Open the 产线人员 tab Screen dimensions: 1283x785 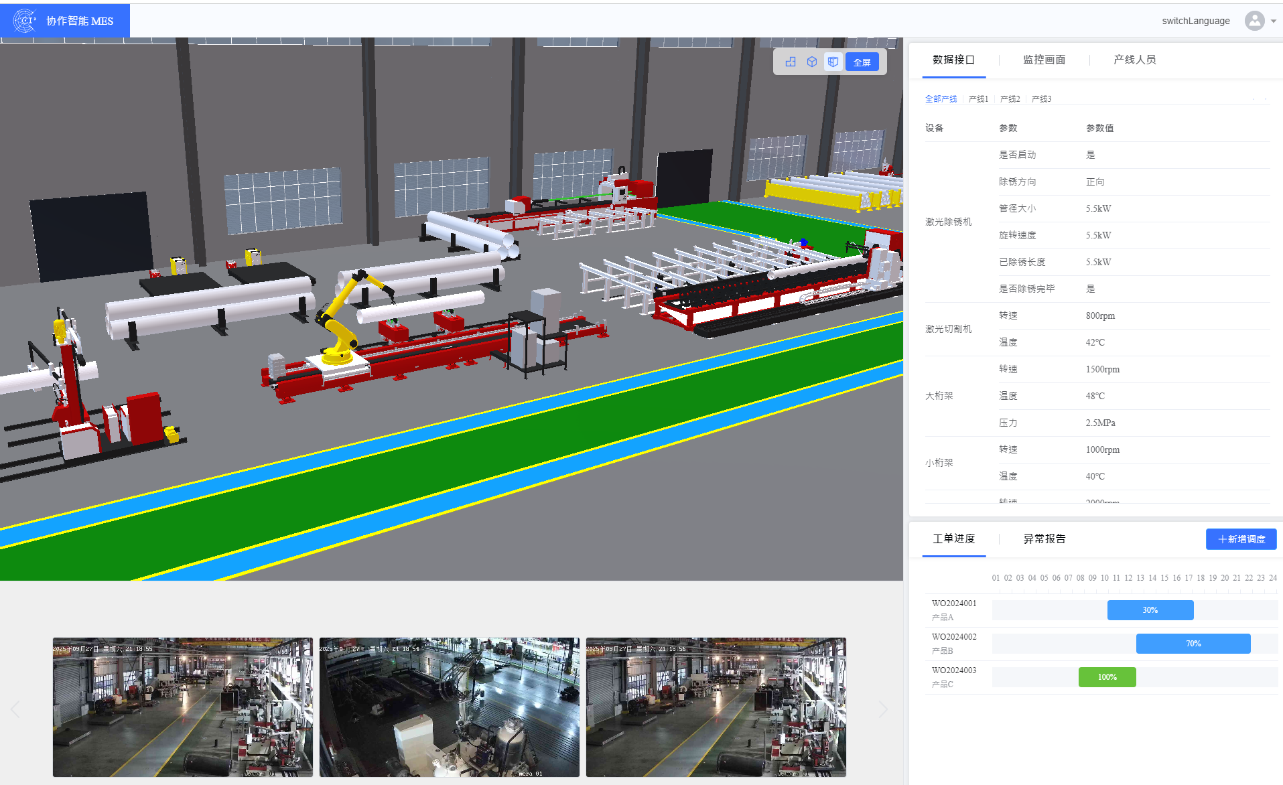tap(1134, 60)
